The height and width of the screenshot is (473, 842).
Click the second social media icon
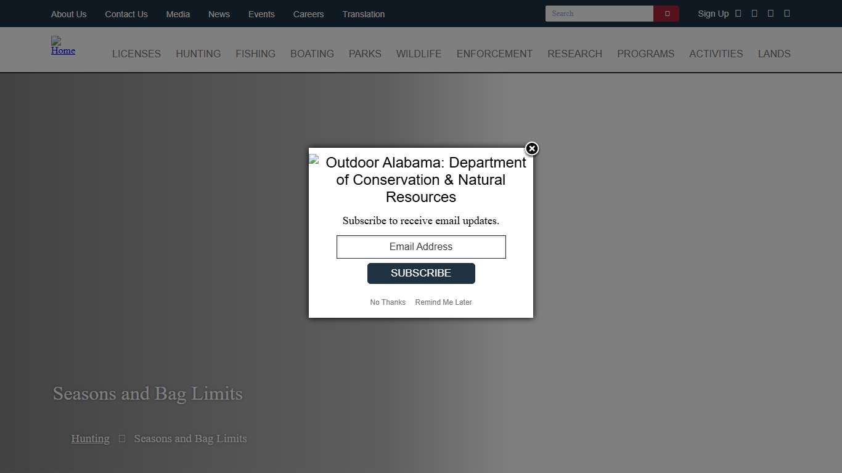pos(754,13)
